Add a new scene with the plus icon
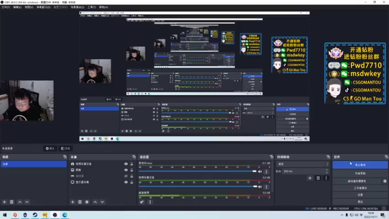Screen dimensions: 389x219 [4, 202]
